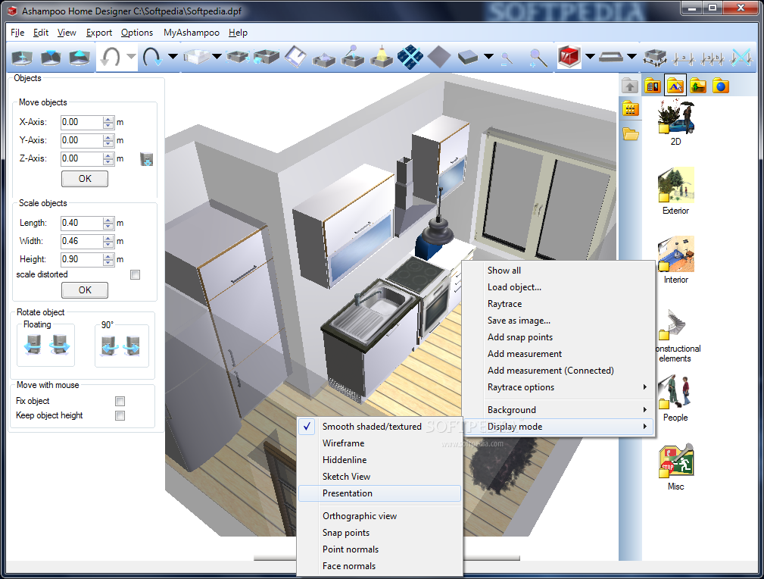Click the third view mode toolbar icon
764x579 pixels.
click(x=80, y=58)
